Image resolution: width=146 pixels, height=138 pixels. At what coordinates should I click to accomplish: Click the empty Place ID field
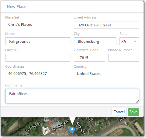(x=38, y=58)
